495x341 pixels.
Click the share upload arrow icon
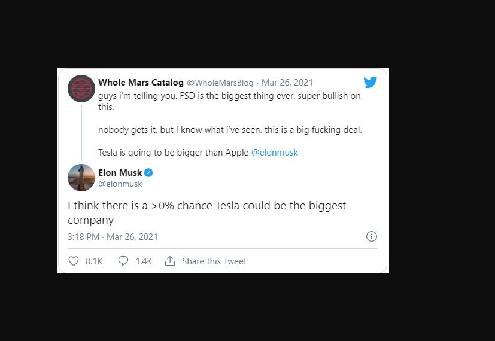[170, 261]
